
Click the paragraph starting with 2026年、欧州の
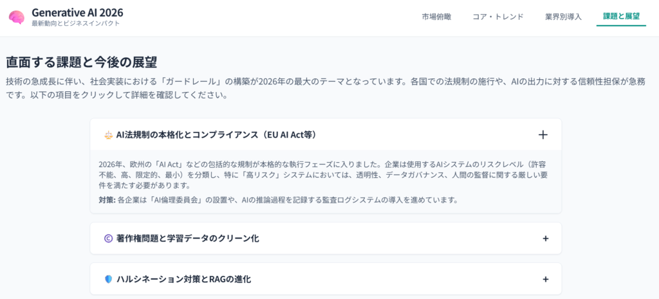click(x=322, y=174)
